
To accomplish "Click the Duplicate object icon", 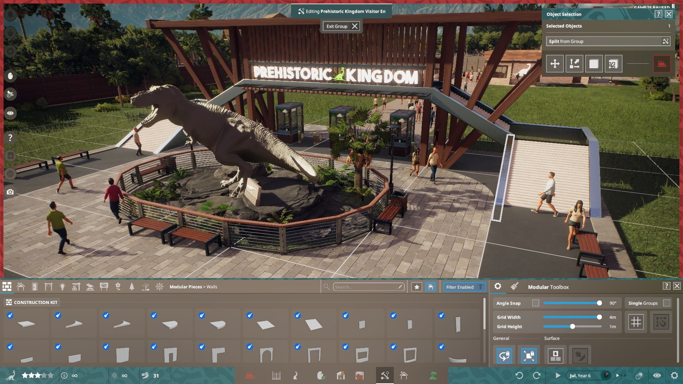I will pos(594,64).
